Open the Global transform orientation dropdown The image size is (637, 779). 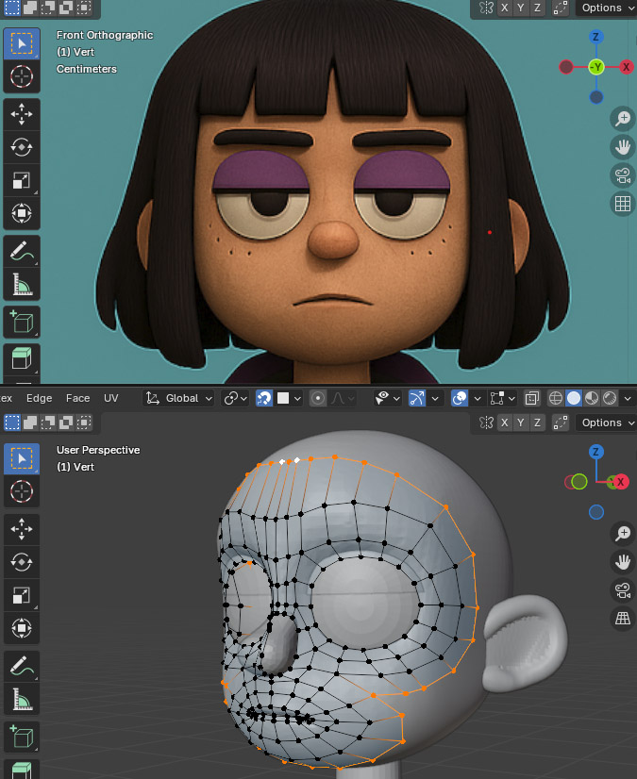pyautogui.click(x=179, y=398)
